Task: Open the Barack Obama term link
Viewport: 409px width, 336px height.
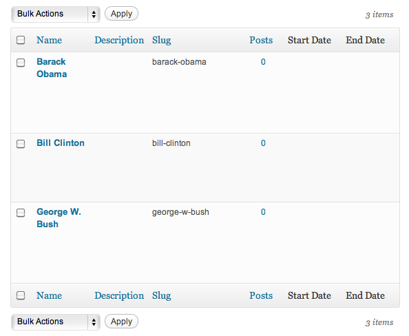Action: [x=52, y=68]
